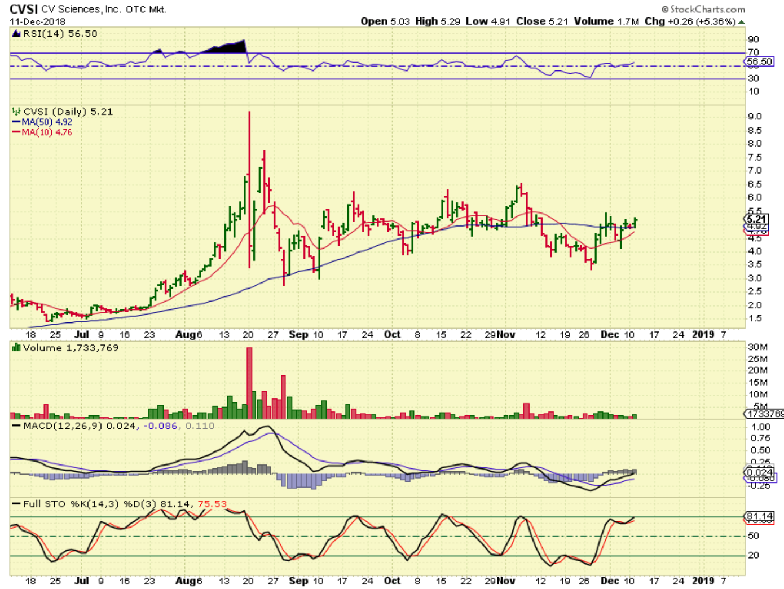Viewport: 784px width, 589px height.
Task: Click the green up-arrow beside the Chg value
Action: pos(741,22)
